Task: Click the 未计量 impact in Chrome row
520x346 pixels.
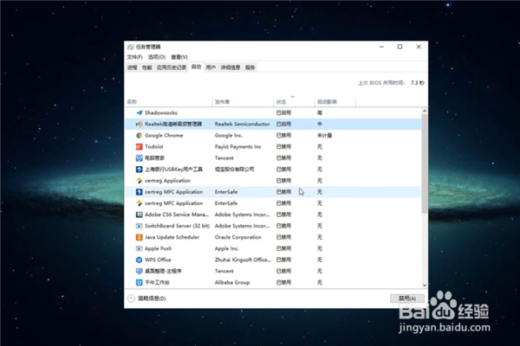Action: tap(324, 136)
